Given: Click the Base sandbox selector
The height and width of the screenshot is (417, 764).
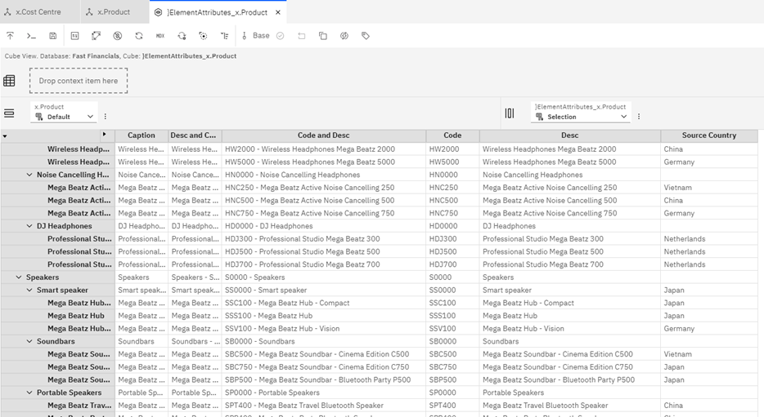Looking at the screenshot, I should click(256, 35).
